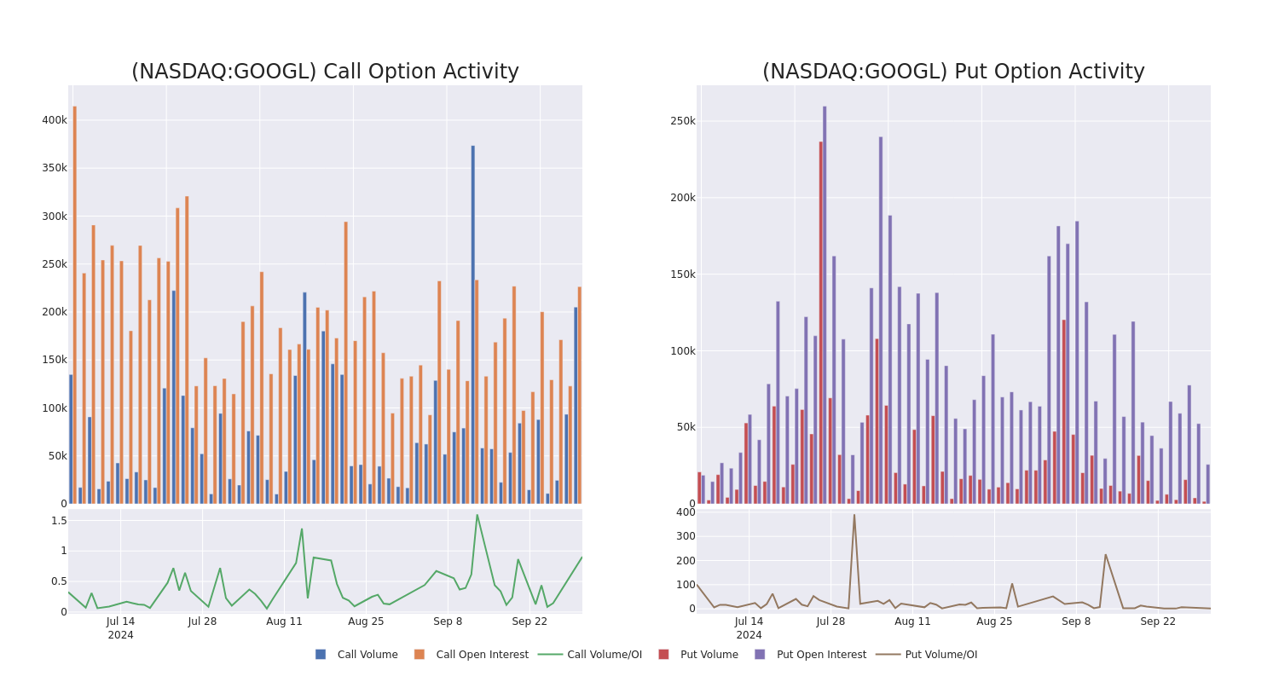The width and height of the screenshot is (1279, 682).
Task: Click the Aug 11 date label under call chart
Action: [284, 621]
